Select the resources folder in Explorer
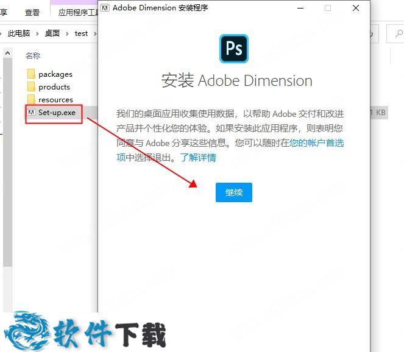The height and width of the screenshot is (352, 404). [x=55, y=100]
